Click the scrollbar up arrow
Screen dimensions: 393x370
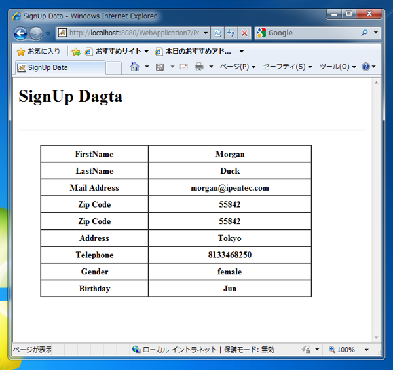[x=376, y=83]
